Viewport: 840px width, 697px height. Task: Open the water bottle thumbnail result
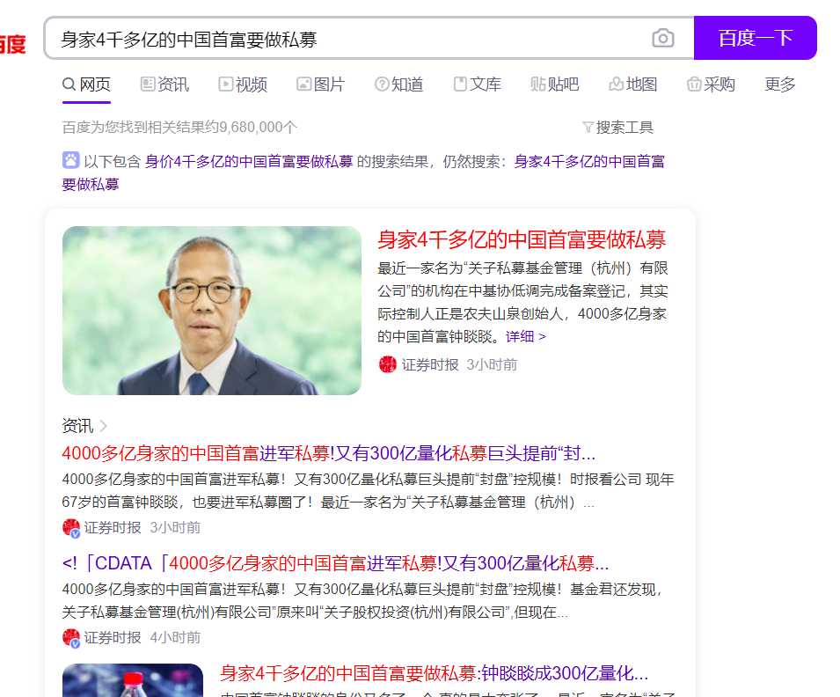pos(133,680)
